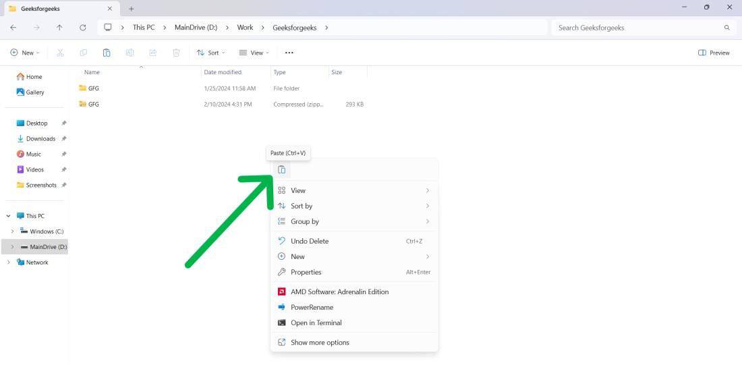Toggle the Preview pane
Screen dimensions: 742x365
pyautogui.click(x=714, y=53)
